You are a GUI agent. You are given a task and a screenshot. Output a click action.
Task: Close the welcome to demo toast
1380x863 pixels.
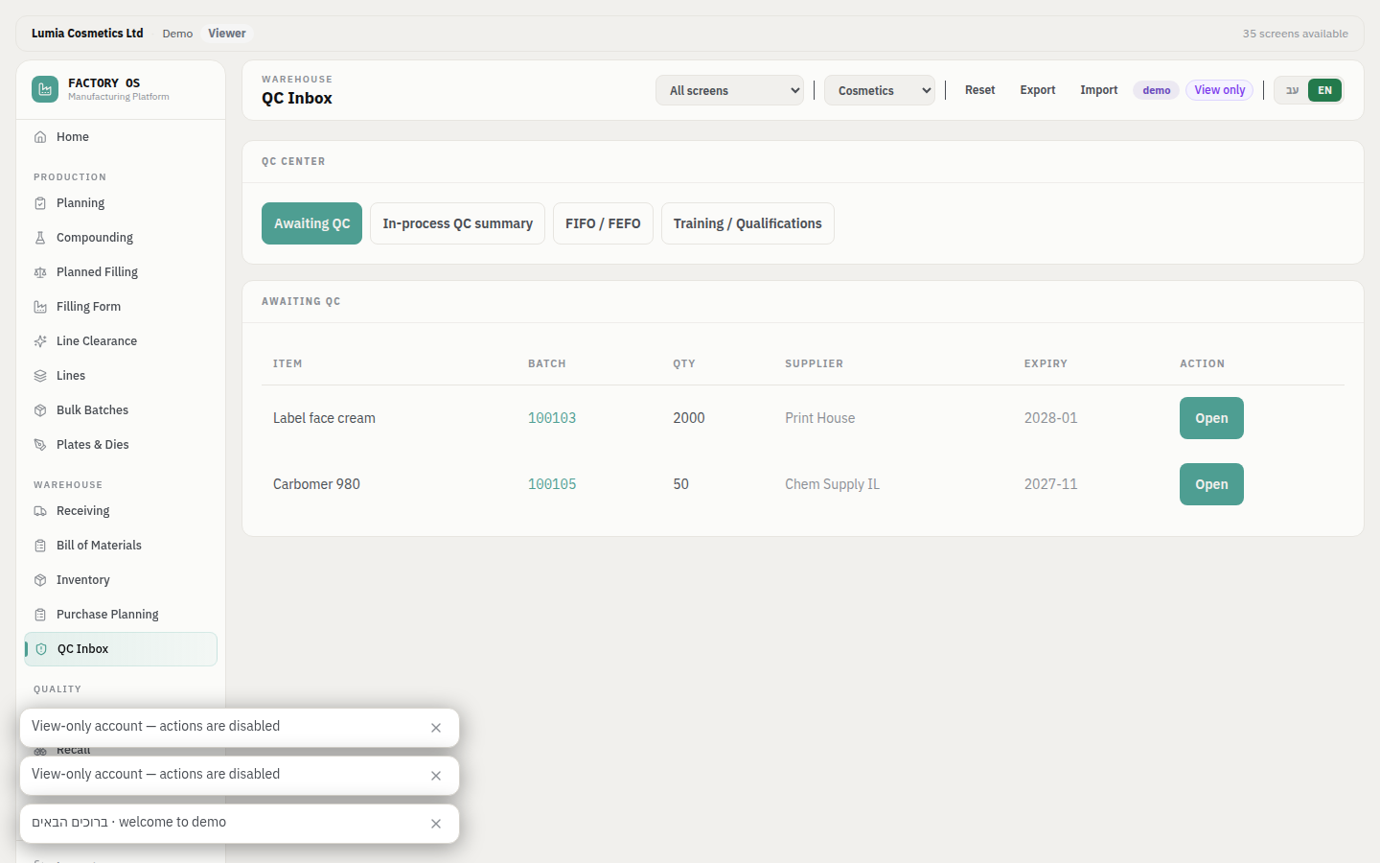tap(436, 824)
